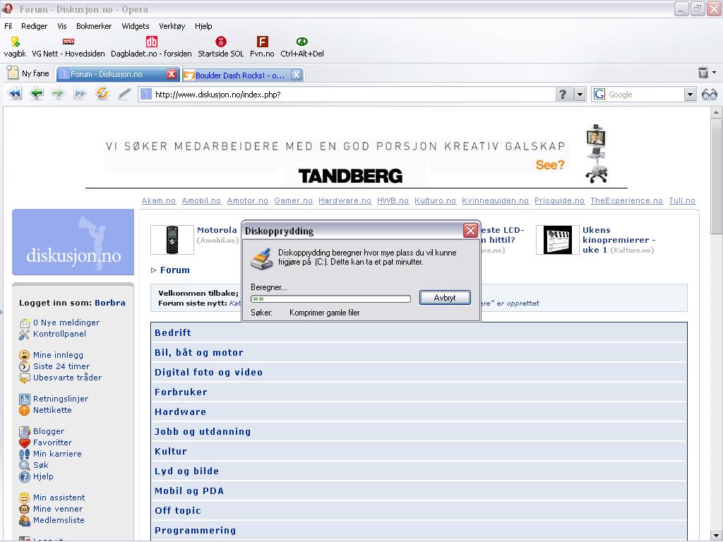Screen dimensions: 723x542
Task: Click the page scrollbar down arrow
Action: [x=716, y=534]
